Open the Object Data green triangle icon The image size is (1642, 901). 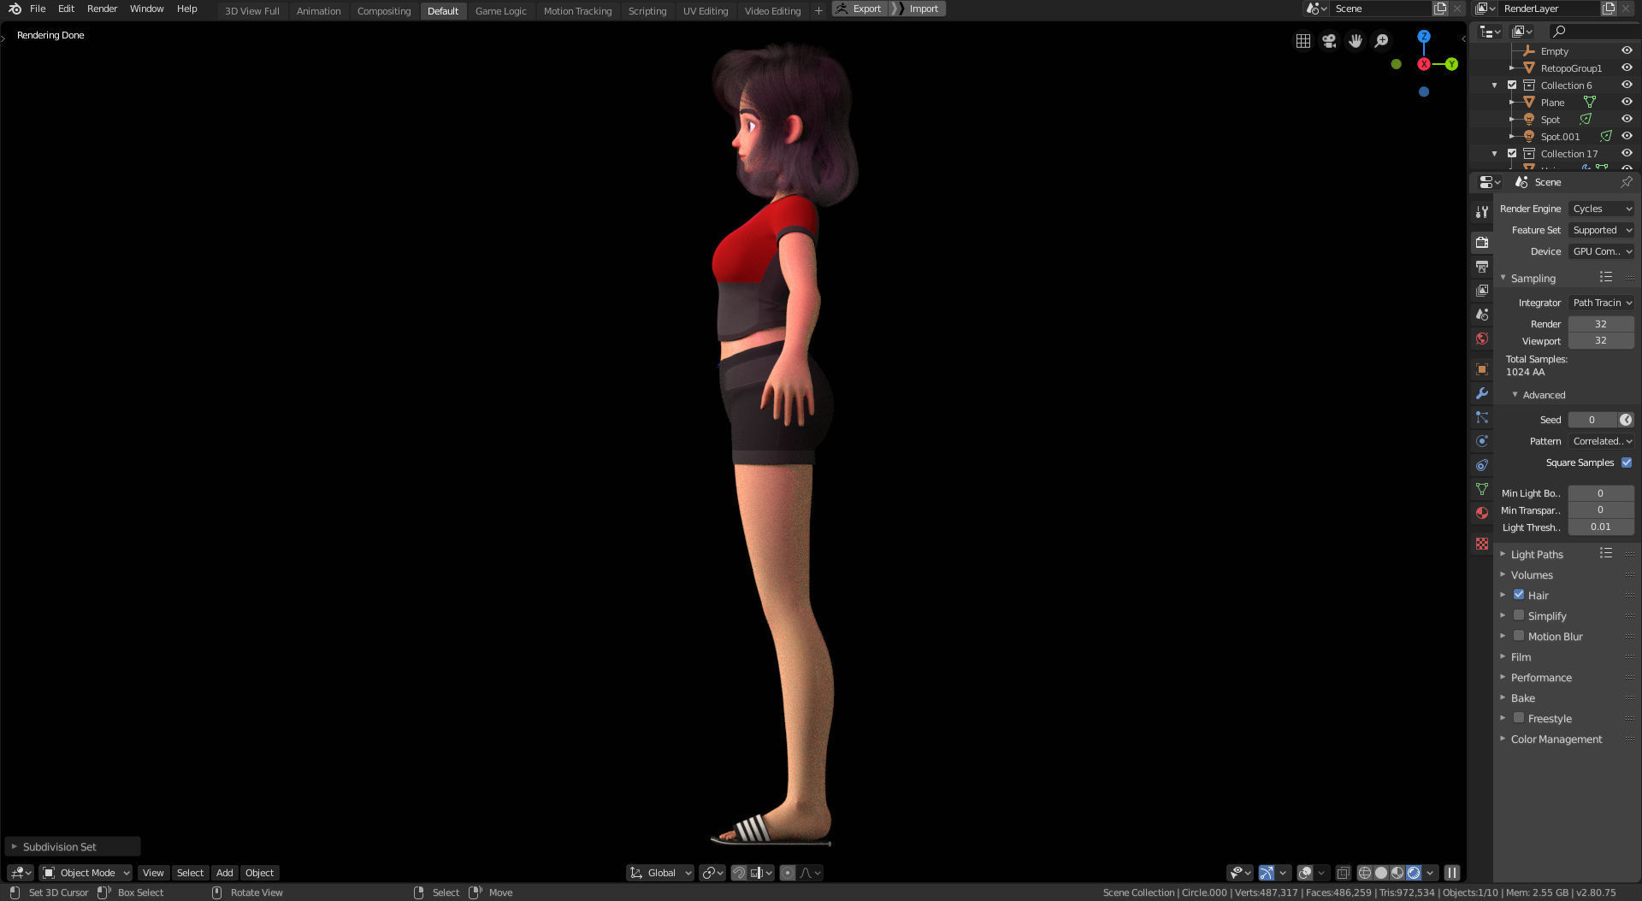(x=1482, y=489)
